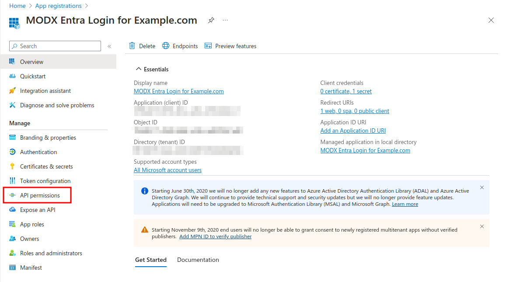Click the Endpoints globe icon
The image size is (506, 282).
click(166, 46)
